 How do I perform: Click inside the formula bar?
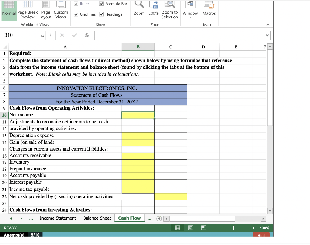[x=180, y=36]
